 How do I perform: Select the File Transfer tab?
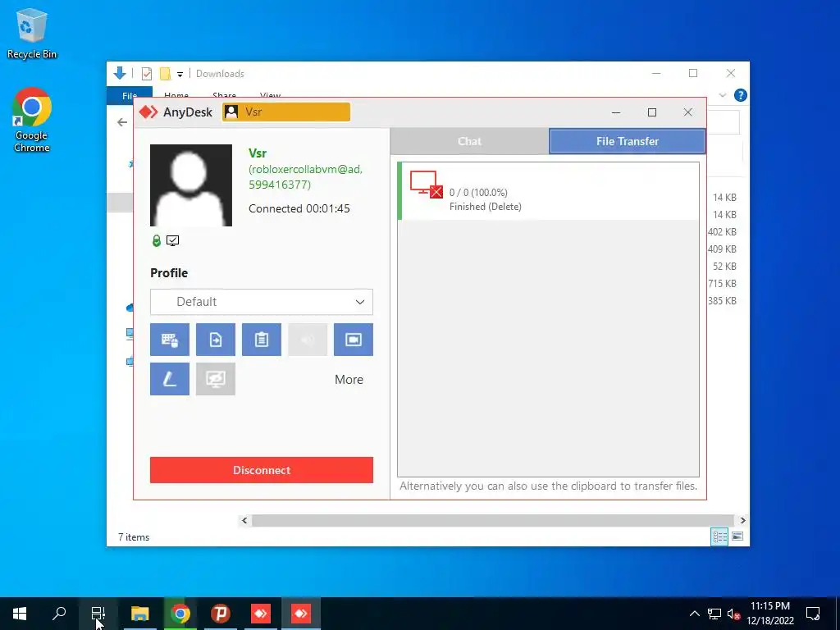coord(628,141)
